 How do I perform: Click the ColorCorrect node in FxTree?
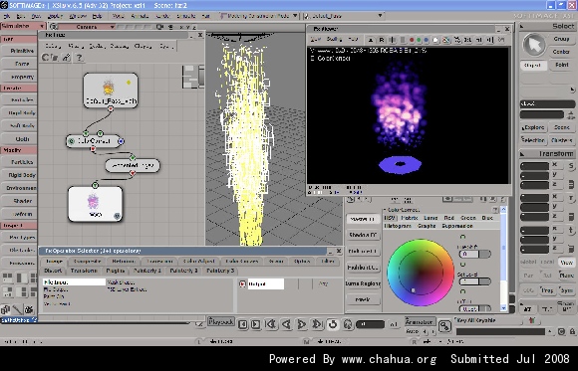pyautogui.click(x=95, y=141)
